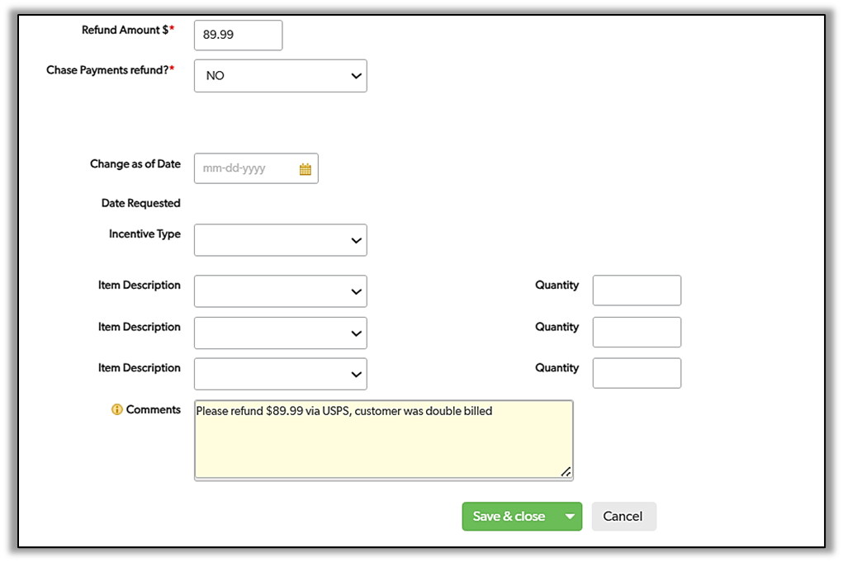Click the Incentive Type label
The height and width of the screenshot is (562, 843).
(144, 234)
